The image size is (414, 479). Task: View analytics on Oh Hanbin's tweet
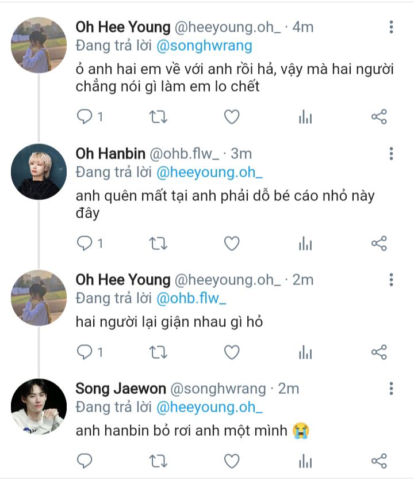pyautogui.click(x=305, y=244)
